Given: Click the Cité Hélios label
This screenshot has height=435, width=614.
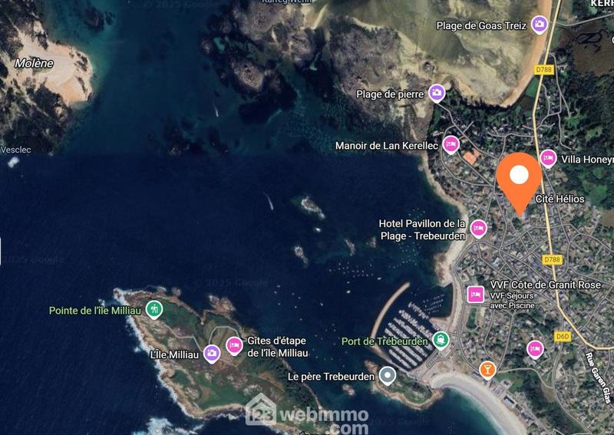Looking at the screenshot, I should pos(560,199).
